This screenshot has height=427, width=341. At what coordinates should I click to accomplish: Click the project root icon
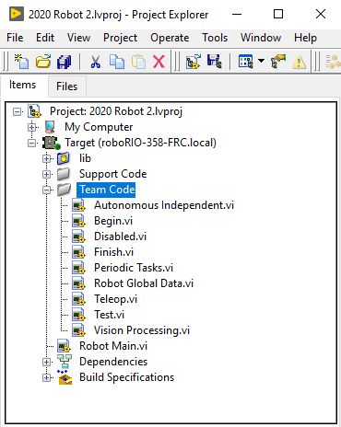pyautogui.click(x=34, y=111)
